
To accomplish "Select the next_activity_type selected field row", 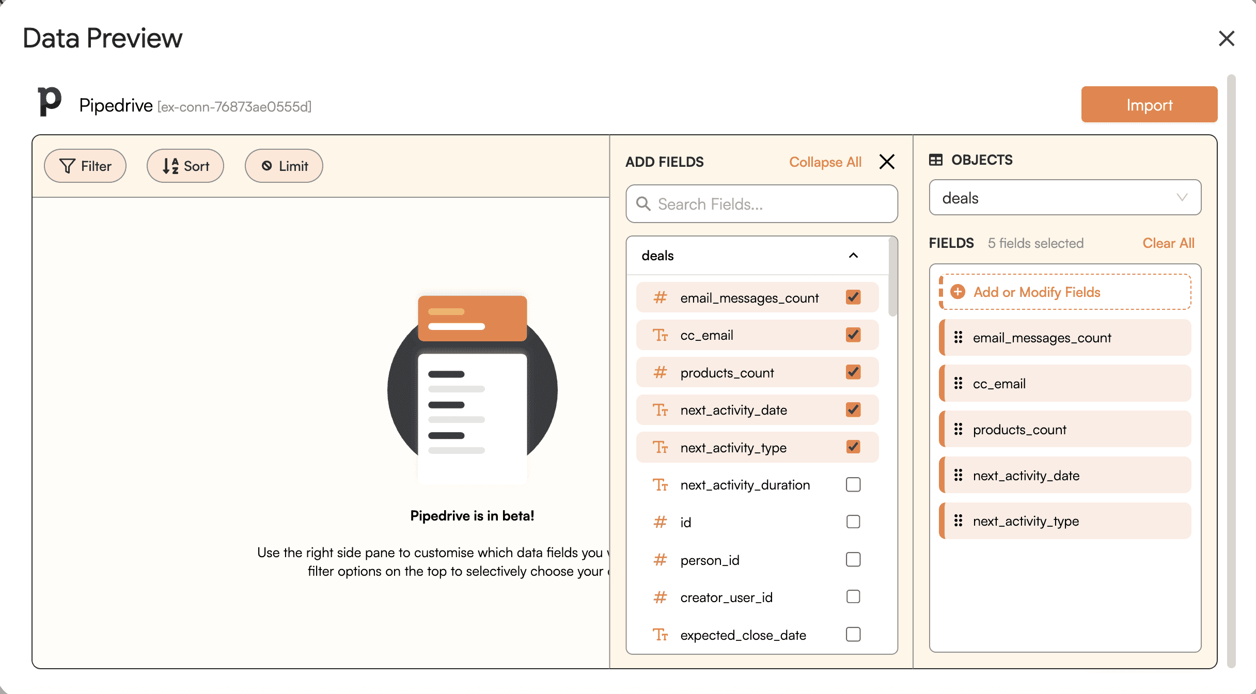I will (x=1065, y=520).
